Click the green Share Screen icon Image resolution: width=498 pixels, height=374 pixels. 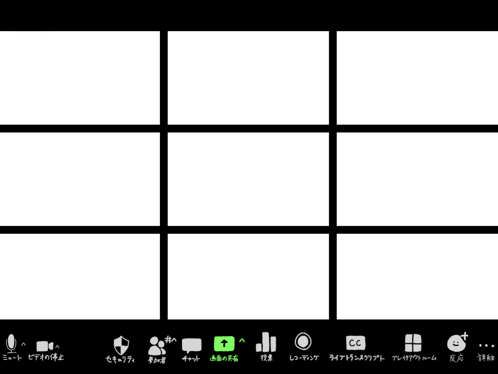point(224,343)
